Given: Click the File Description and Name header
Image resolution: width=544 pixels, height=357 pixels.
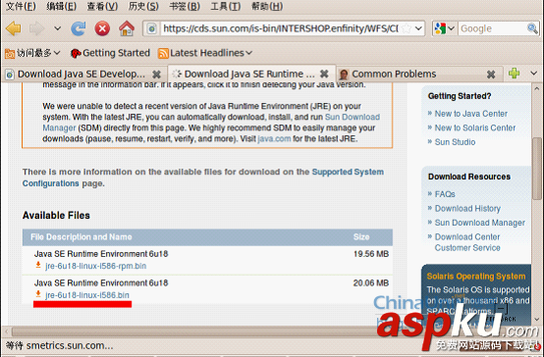Looking at the screenshot, I should pos(82,237).
